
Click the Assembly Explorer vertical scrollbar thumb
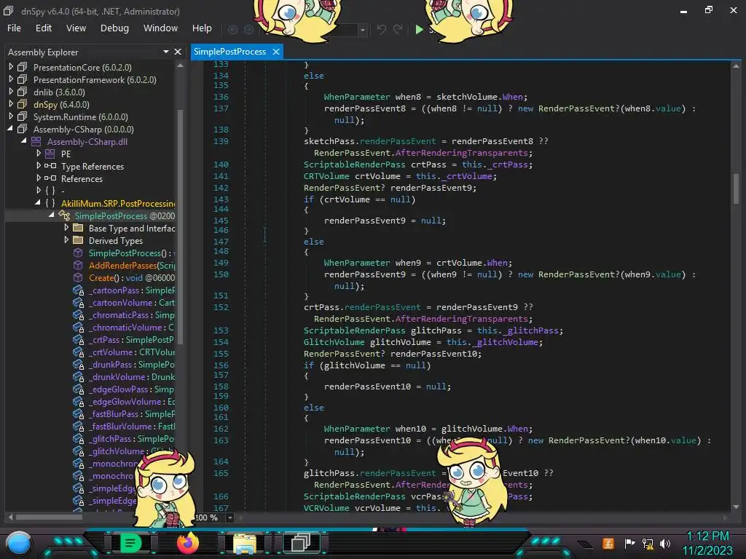[181, 227]
